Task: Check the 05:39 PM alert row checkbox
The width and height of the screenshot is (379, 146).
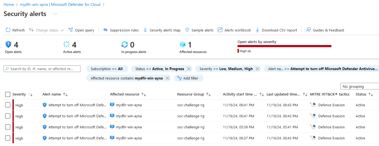Action: click(x=8, y=127)
